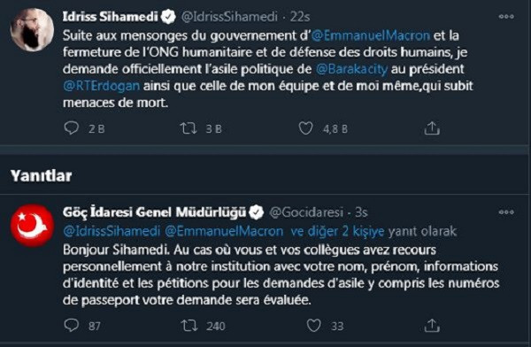This screenshot has width=531, height=347.
Task: Share the Göç İdaresi reply
Action: point(432,326)
